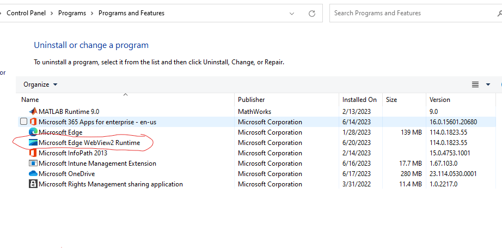Click install date 3/31/2022
This screenshot has width=502, height=248.
(356, 184)
